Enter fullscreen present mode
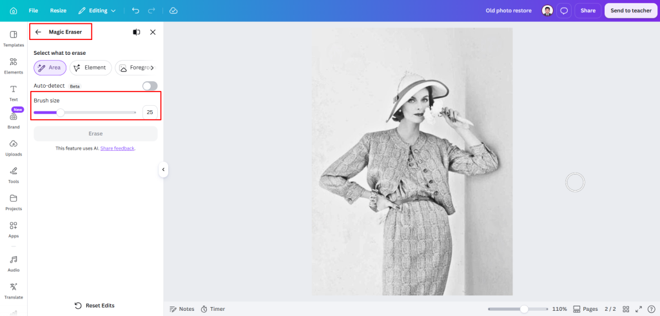Screen dimensions: 660x316 coord(639,309)
